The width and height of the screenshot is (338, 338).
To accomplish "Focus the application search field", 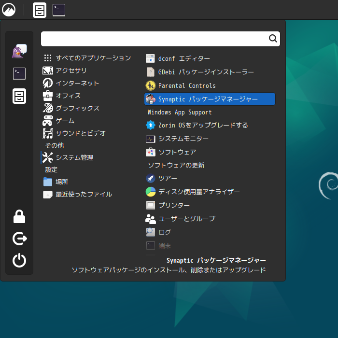I will (160, 39).
